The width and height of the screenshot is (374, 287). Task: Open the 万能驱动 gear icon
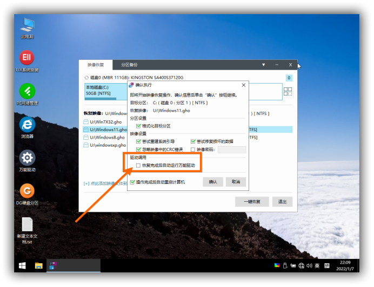click(x=27, y=158)
